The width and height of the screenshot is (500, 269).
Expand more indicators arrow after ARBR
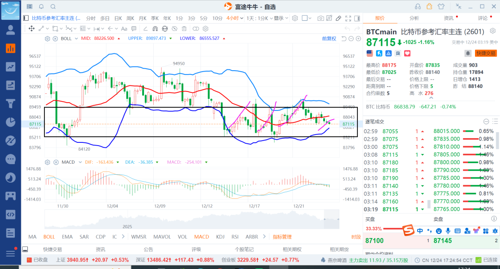[264, 237]
